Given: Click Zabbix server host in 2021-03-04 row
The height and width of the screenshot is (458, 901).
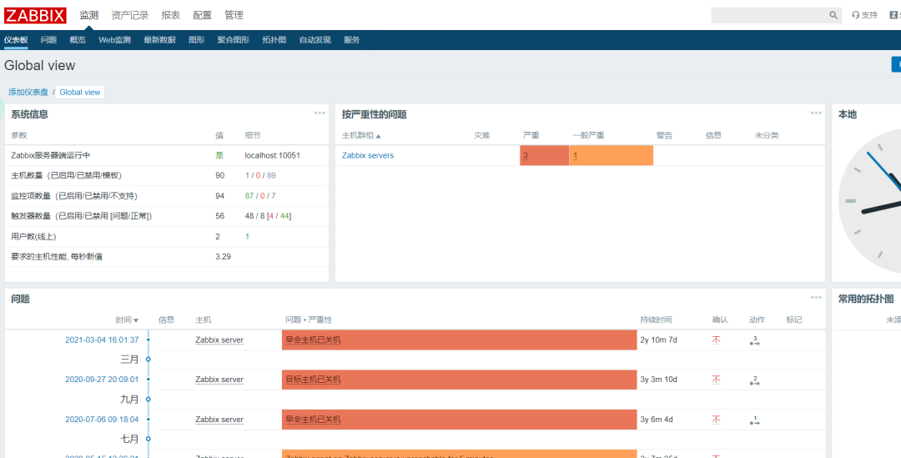Looking at the screenshot, I should click(219, 340).
